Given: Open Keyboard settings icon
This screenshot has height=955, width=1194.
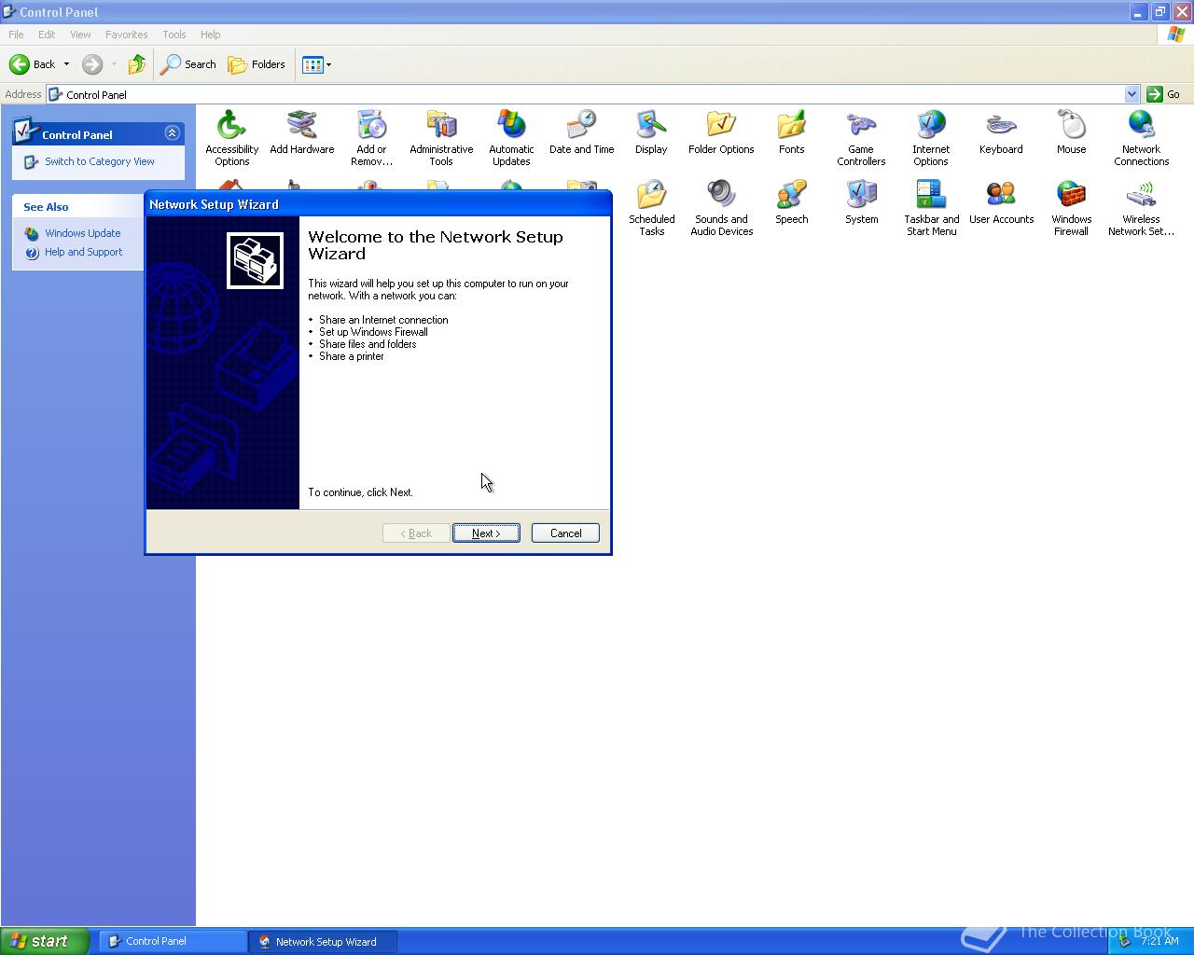Looking at the screenshot, I should (x=1001, y=132).
